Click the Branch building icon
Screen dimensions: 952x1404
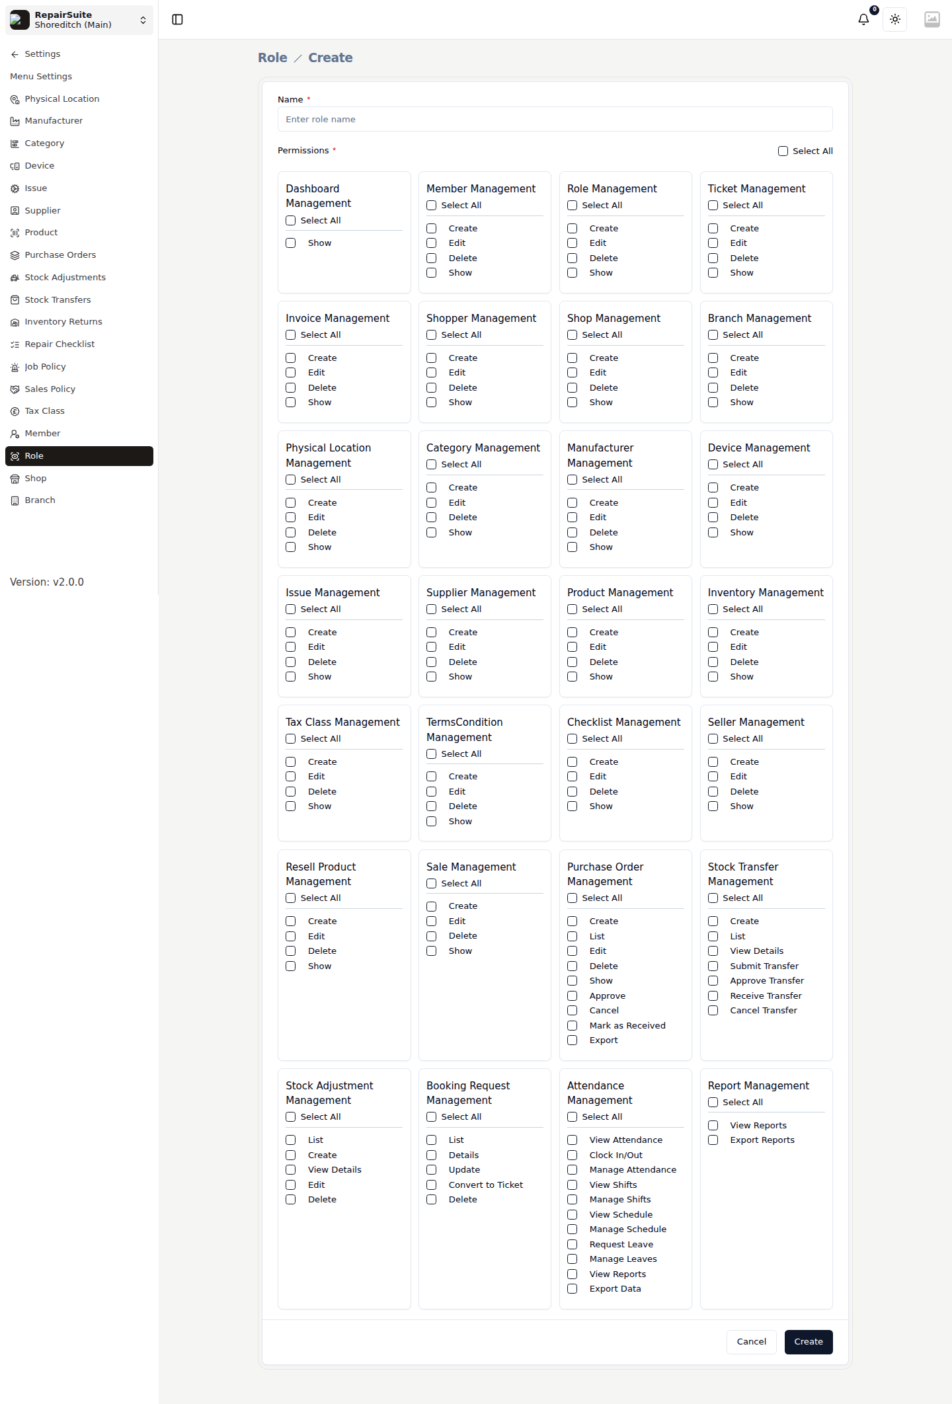tap(15, 500)
